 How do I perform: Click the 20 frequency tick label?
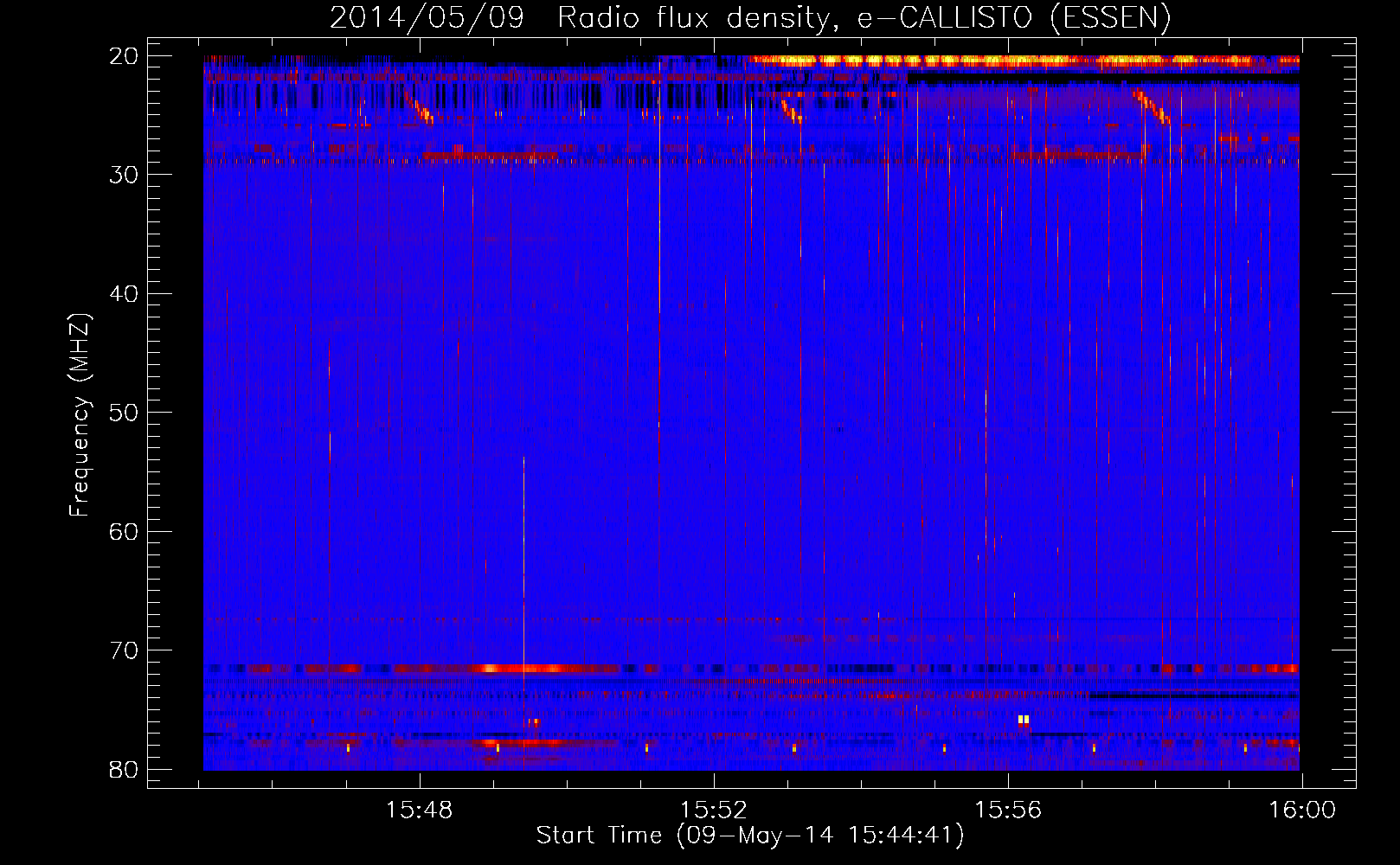click(x=125, y=56)
